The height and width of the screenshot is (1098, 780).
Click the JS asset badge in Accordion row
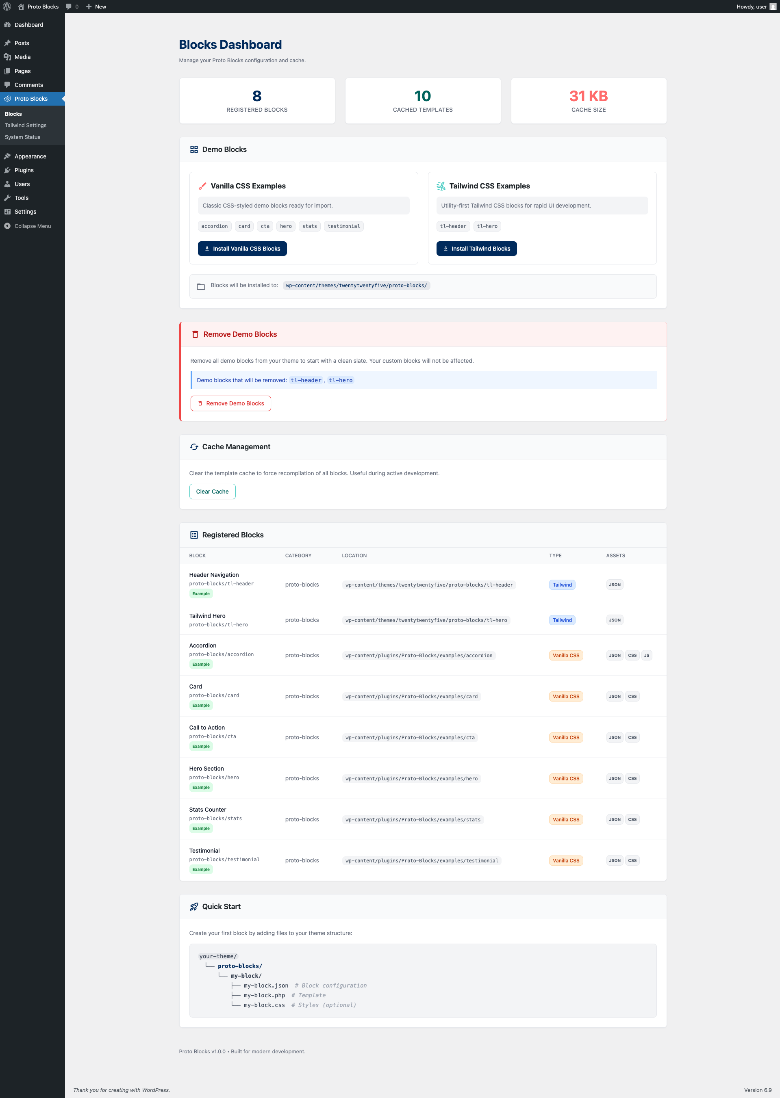tap(647, 656)
